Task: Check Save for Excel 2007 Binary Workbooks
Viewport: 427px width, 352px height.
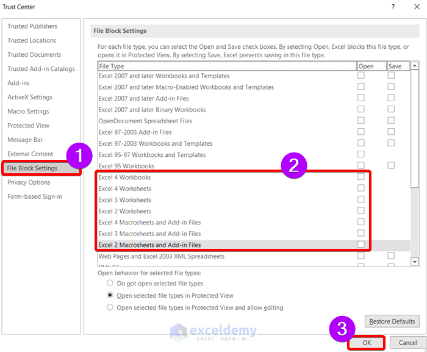Action: (391, 109)
